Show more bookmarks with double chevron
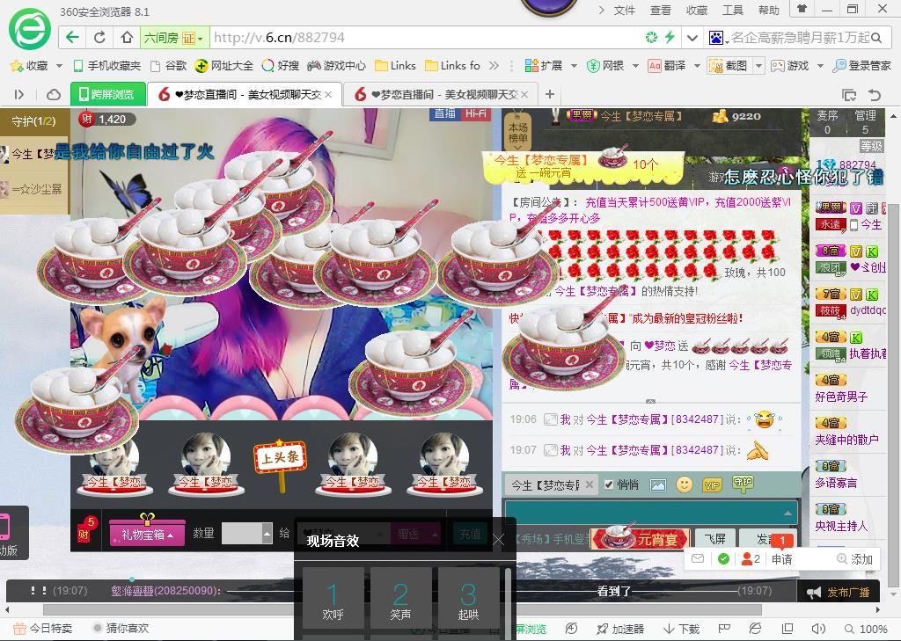This screenshot has width=901, height=641. click(x=494, y=66)
